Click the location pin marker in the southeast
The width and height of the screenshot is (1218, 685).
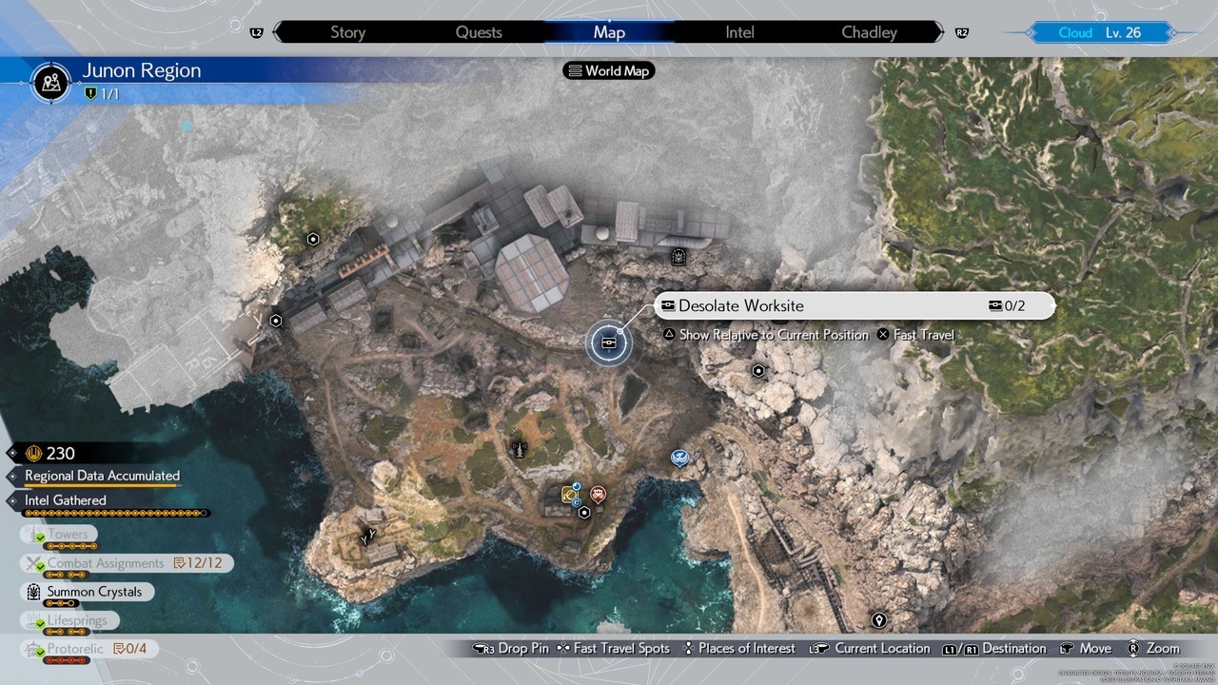[878, 620]
